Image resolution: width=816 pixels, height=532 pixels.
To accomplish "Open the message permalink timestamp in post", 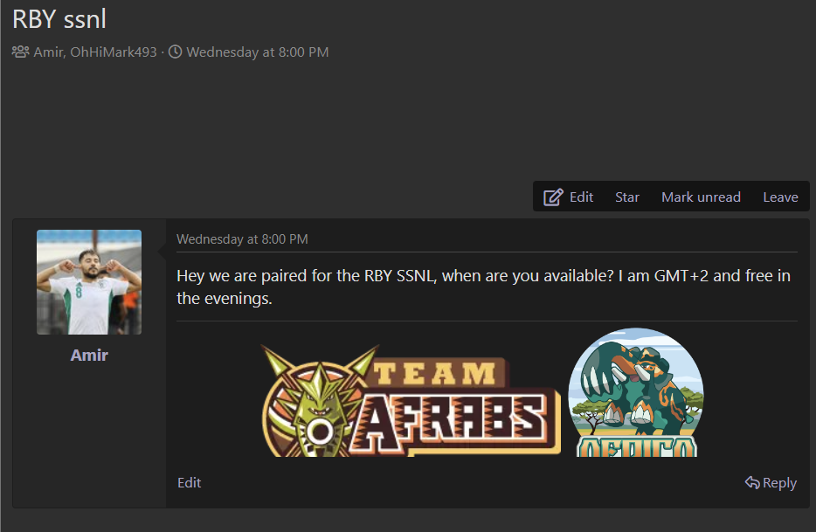I will (242, 239).
